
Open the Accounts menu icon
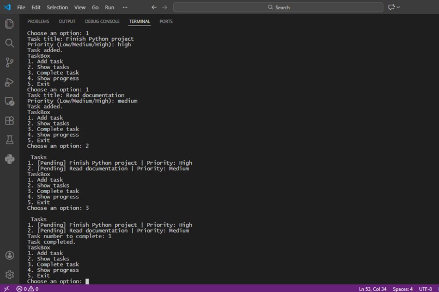9,255
